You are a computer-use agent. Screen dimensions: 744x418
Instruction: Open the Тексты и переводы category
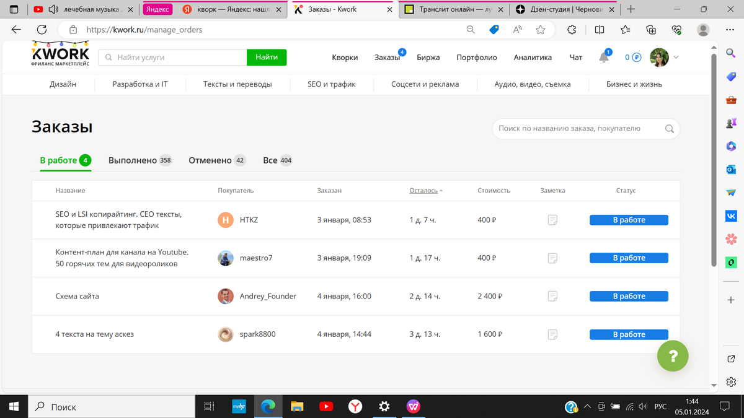point(237,84)
